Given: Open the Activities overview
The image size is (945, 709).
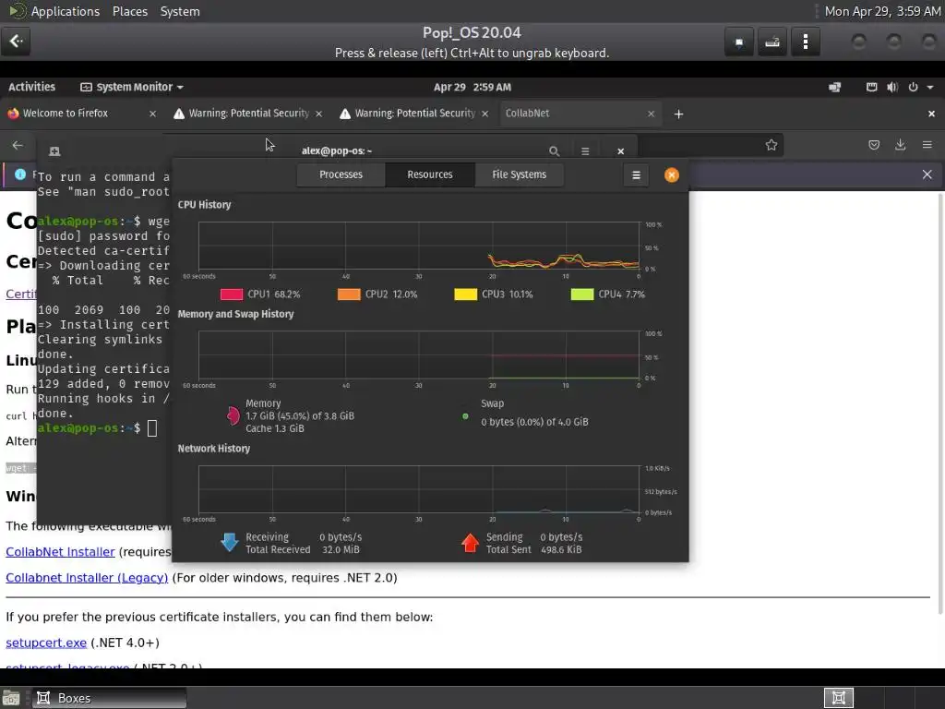Looking at the screenshot, I should pos(32,87).
